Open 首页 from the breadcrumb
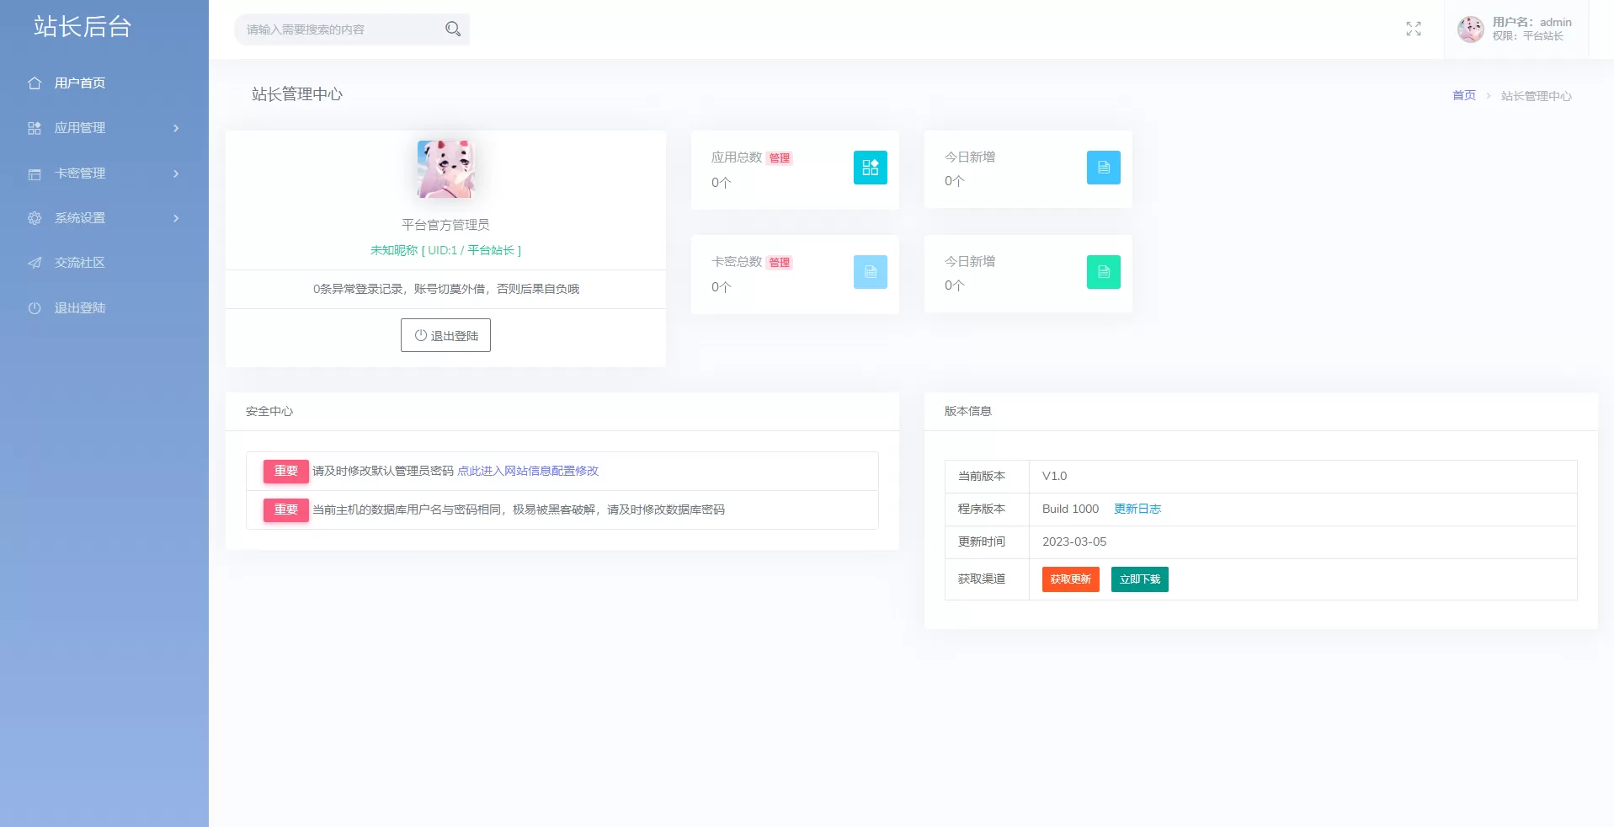Screen dimensions: 1614x827 [x=1464, y=95]
